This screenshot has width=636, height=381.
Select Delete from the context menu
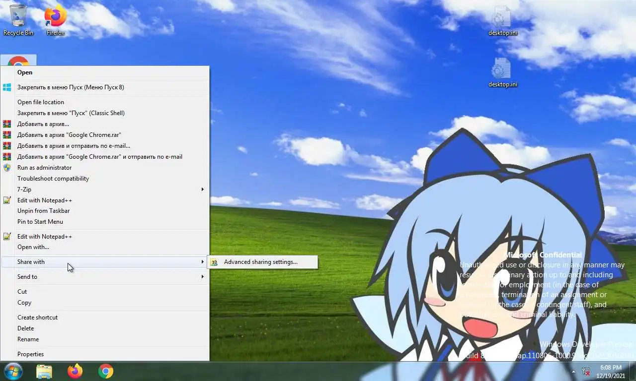(105, 328)
